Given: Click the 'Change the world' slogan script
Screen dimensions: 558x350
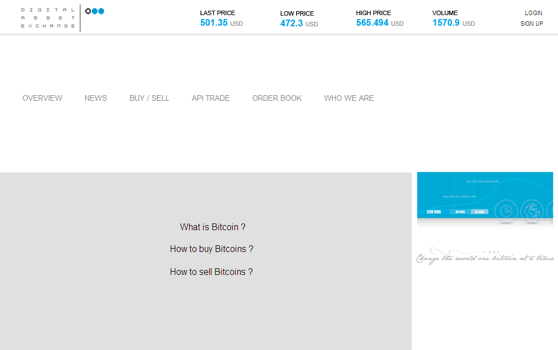Looking at the screenshot, I should (x=485, y=256).
